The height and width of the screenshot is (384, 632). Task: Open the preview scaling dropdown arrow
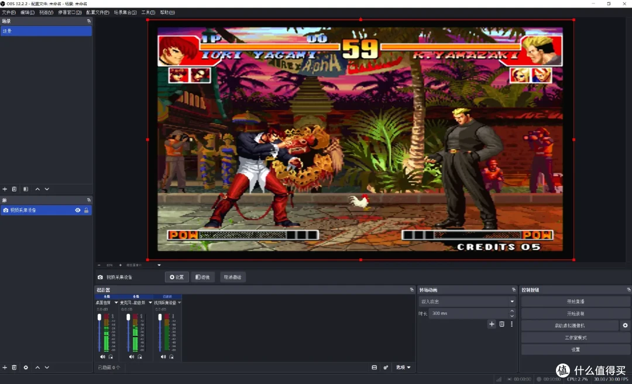point(159,265)
